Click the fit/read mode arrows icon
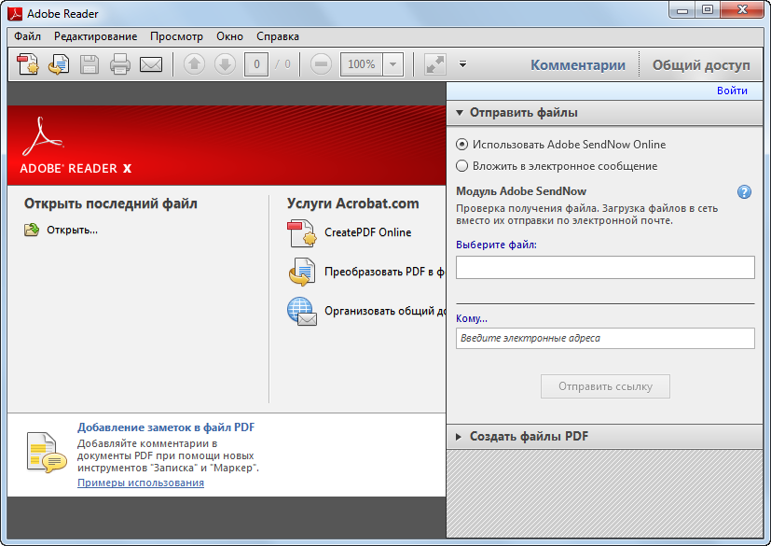Image resolution: width=771 pixels, height=546 pixels. (434, 64)
